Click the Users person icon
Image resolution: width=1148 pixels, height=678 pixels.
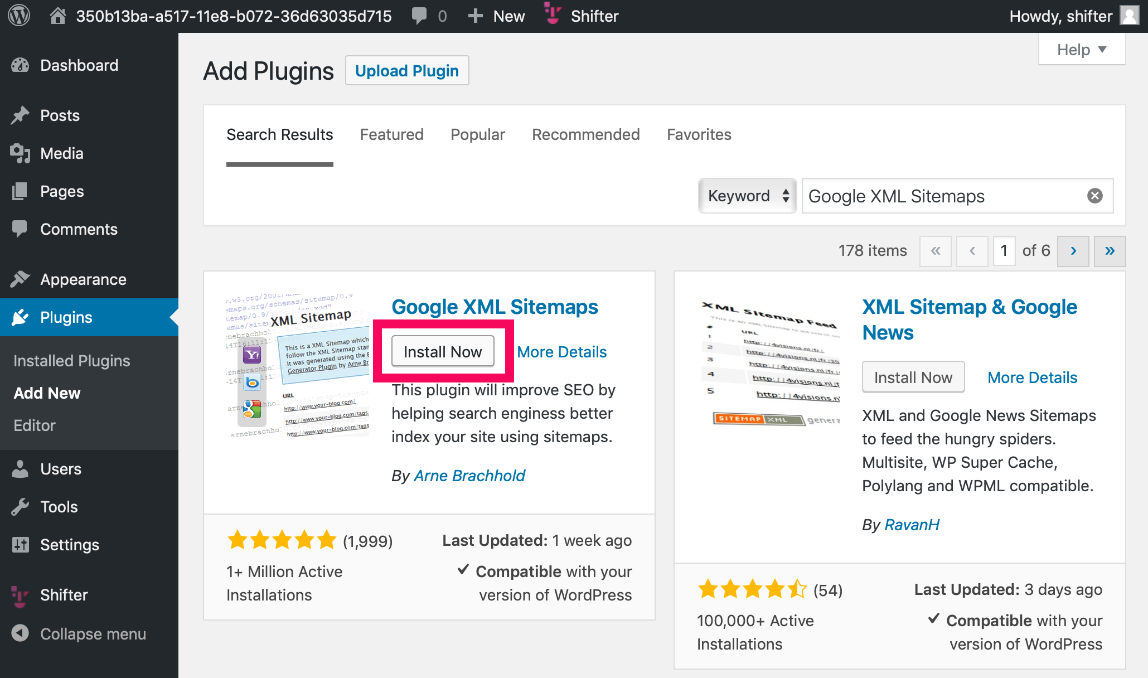[x=20, y=469]
